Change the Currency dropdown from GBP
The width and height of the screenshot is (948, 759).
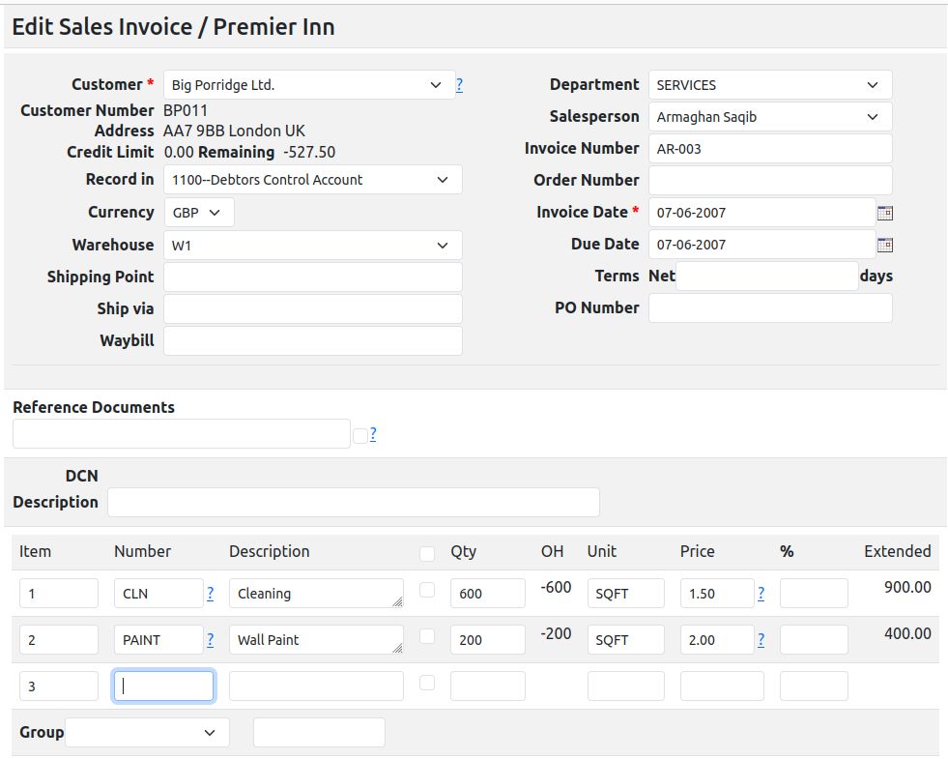[x=198, y=213]
